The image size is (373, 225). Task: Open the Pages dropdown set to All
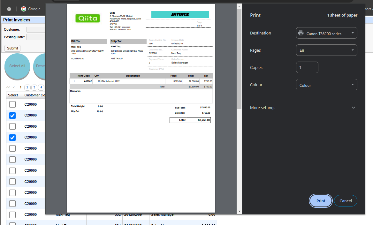(x=326, y=50)
